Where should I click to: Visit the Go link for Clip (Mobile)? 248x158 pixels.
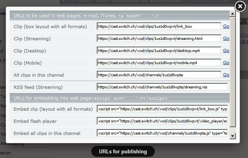[226, 63]
